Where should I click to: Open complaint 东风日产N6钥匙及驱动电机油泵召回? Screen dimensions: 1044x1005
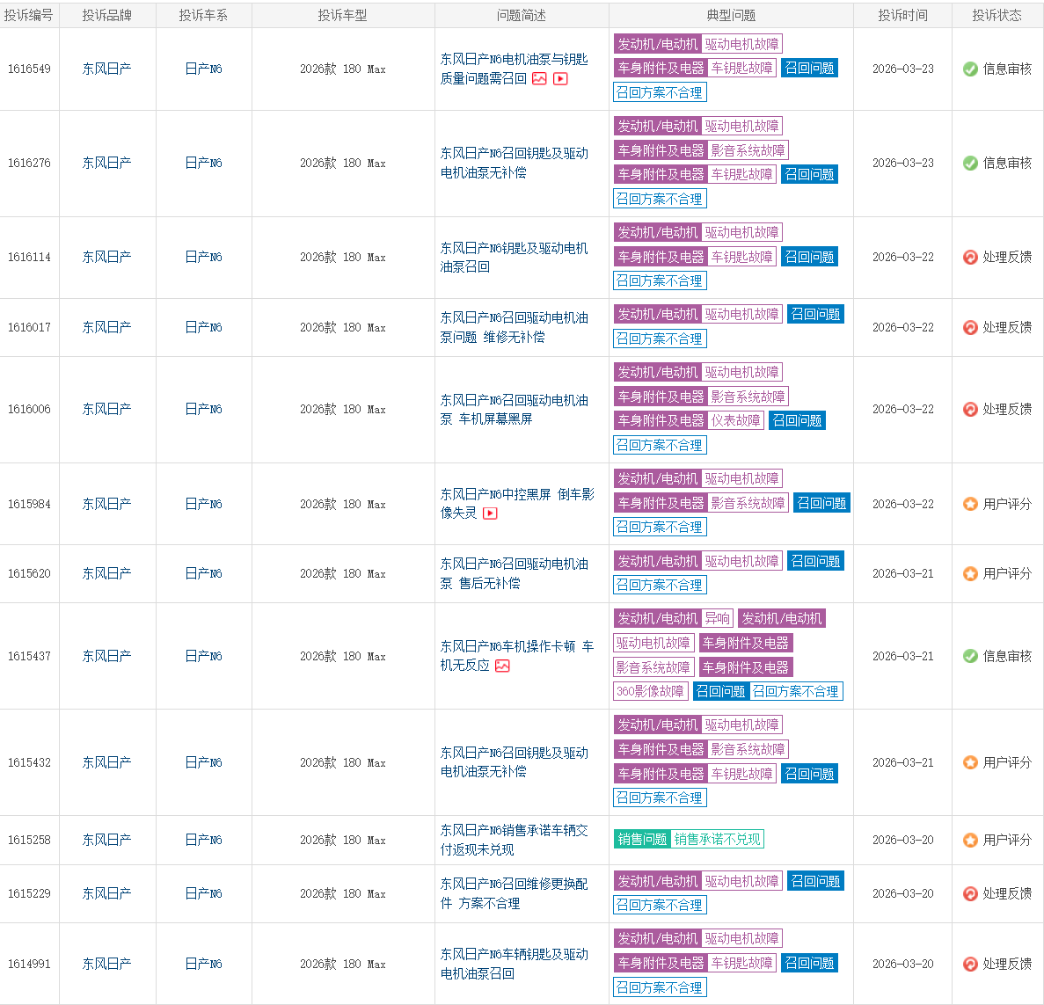[514, 258]
